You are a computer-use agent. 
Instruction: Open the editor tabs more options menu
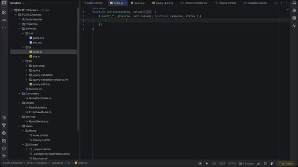coord(286,3)
